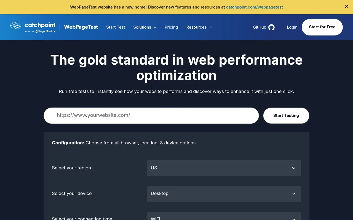This screenshot has height=220, width=353.
Task: Expand the Solutions menu
Action: point(145,27)
